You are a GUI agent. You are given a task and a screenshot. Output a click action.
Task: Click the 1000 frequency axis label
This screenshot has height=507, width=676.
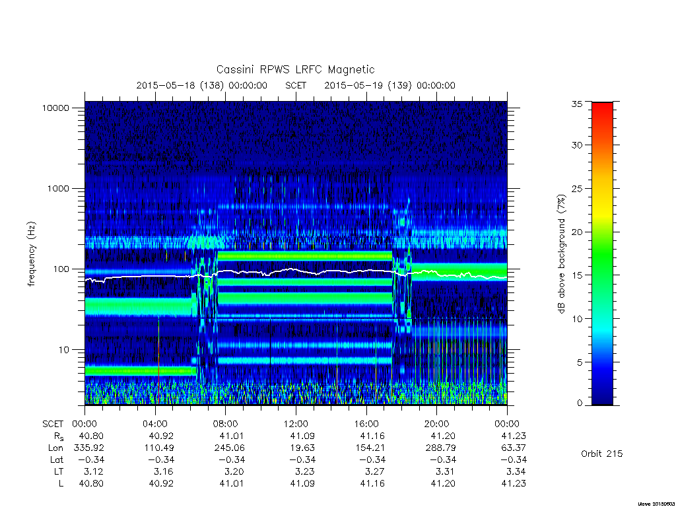(x=58, y=188)
